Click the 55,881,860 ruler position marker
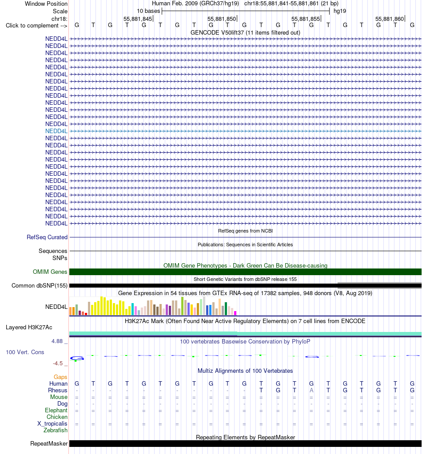This screenshot has height=454, width=422. coord(390,19)
